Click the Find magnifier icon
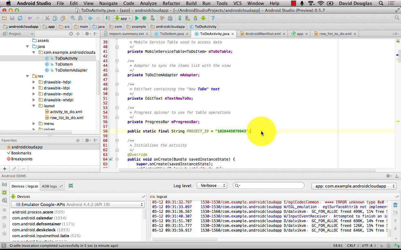Screen dimensions: 401x250 (73, 18)
